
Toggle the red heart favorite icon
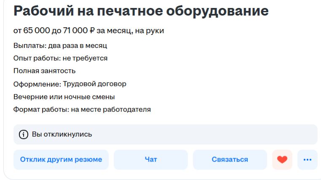click(x=282, y=160)
